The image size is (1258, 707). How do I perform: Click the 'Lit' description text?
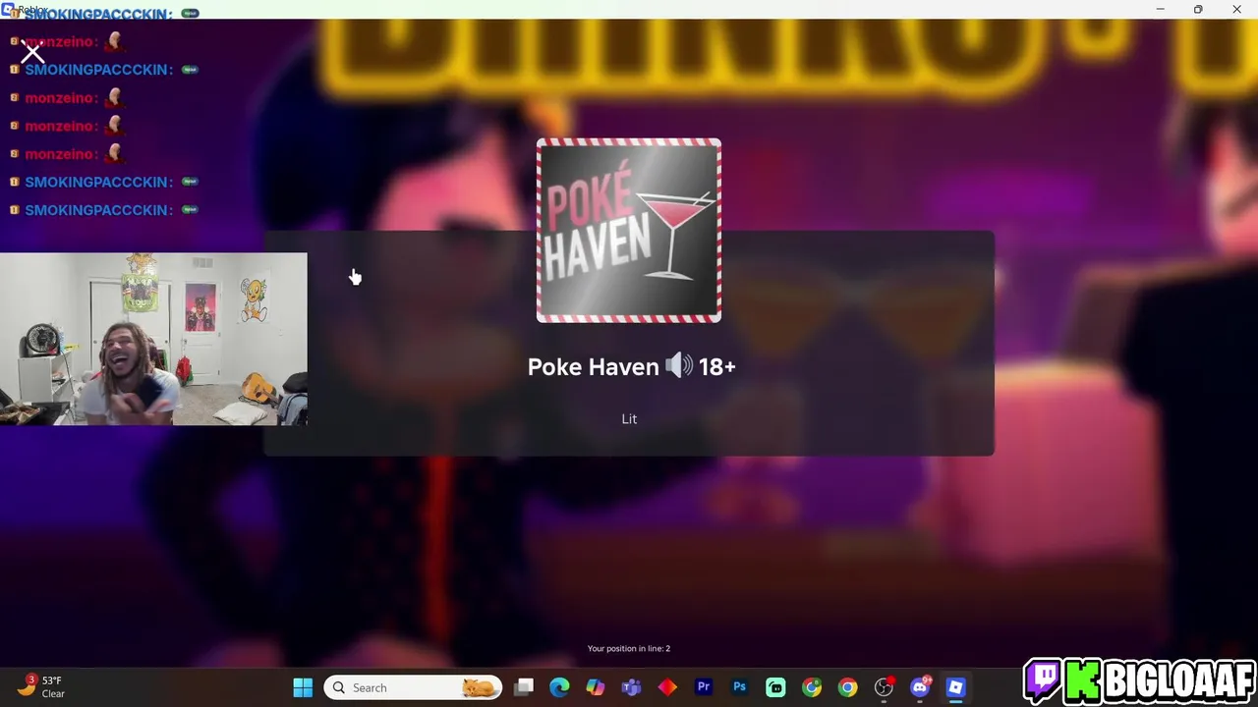(629, 419)
